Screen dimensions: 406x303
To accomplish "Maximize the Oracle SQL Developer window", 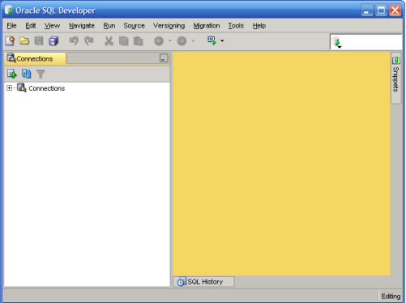I will [x=381, y=11].
